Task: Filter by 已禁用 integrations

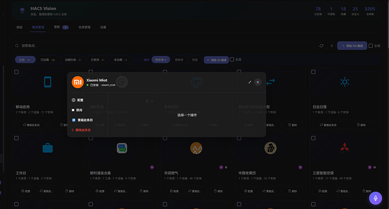Action: 97,60
